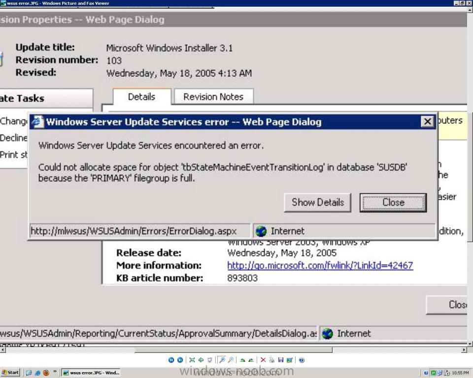This screenshot has height=378, width=473.
Task: Click the 10:55 PM clock
Action: point(460,373)
